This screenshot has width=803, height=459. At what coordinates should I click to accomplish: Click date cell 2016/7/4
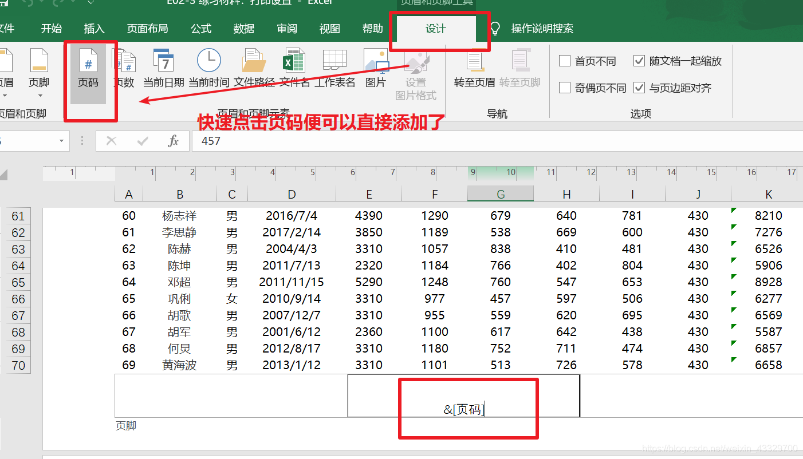tap(292, 216)
